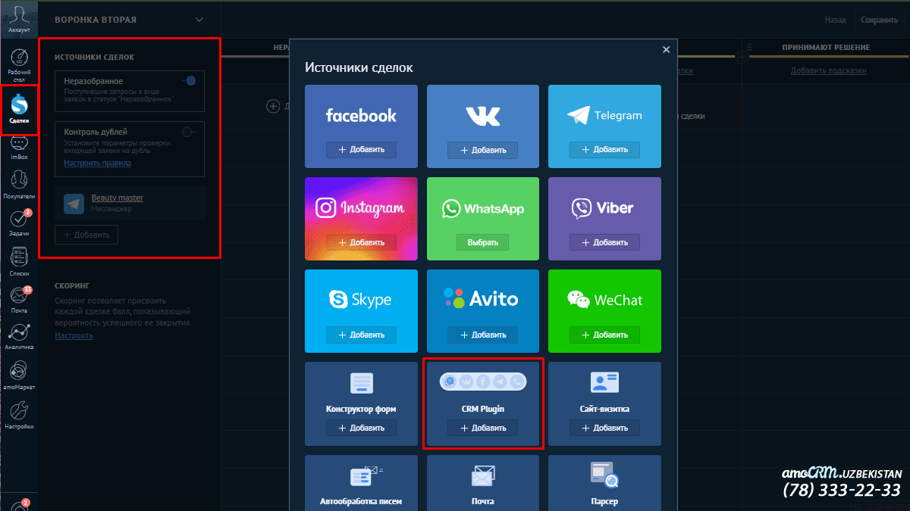Screen dimensions: 910x511
Task: Click the Источники сделок dialog title
Action: [359, 67]
